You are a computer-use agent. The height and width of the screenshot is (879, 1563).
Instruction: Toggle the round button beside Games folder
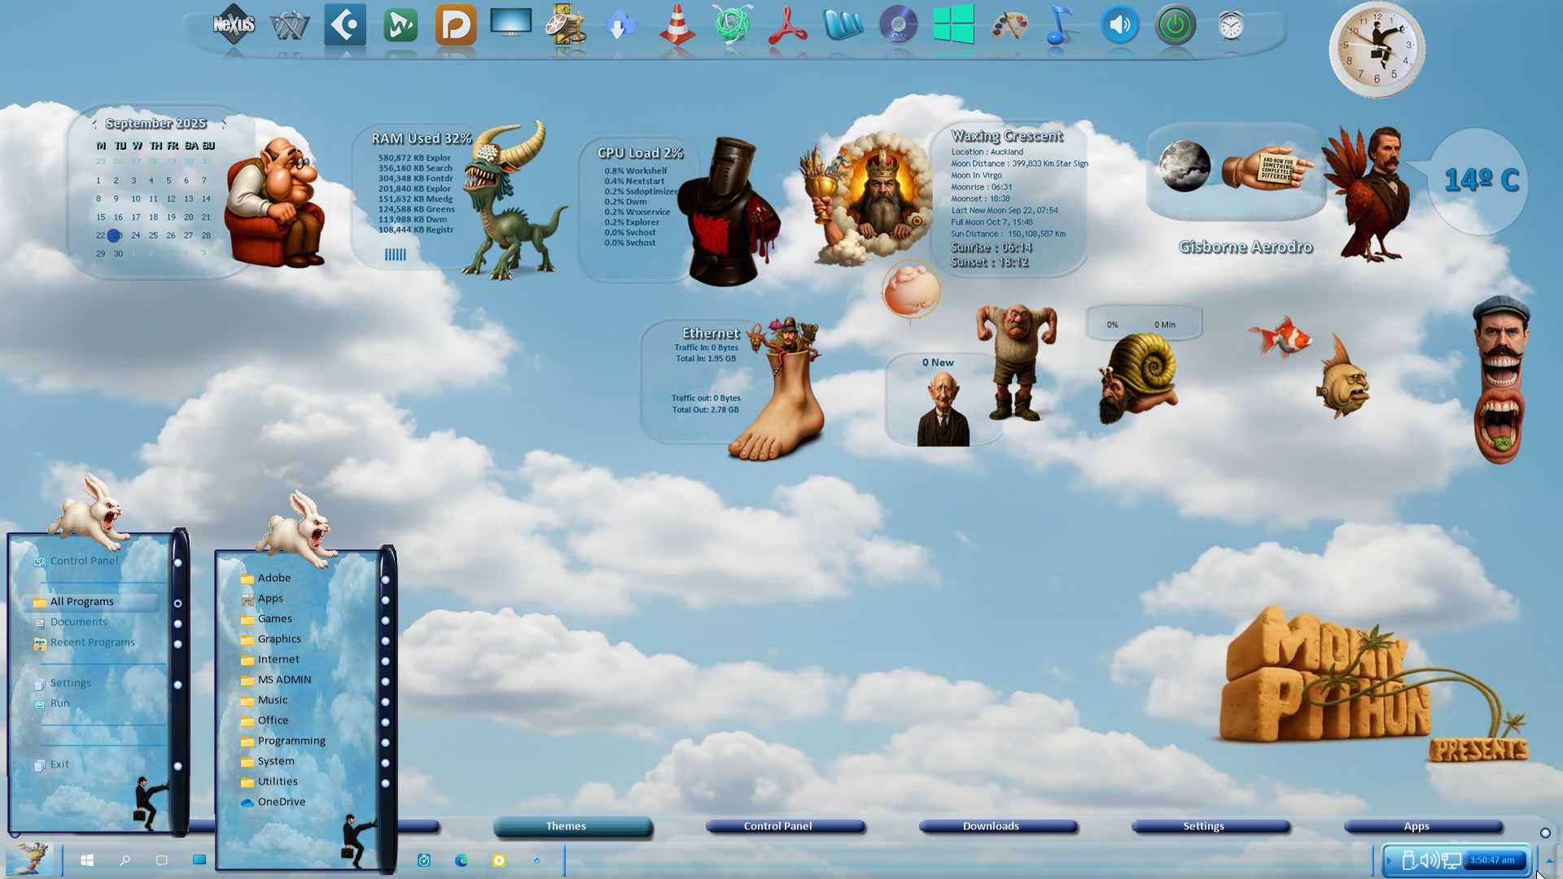click(385, 620)
